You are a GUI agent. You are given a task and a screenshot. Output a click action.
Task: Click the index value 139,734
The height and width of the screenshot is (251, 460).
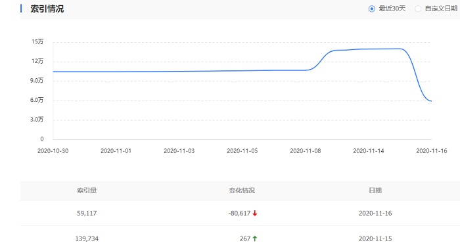(87, 239)
